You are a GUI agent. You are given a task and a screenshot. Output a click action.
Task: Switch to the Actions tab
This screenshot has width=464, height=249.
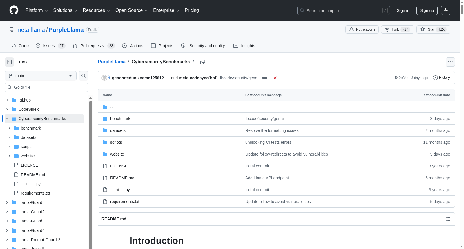(133, 46)
